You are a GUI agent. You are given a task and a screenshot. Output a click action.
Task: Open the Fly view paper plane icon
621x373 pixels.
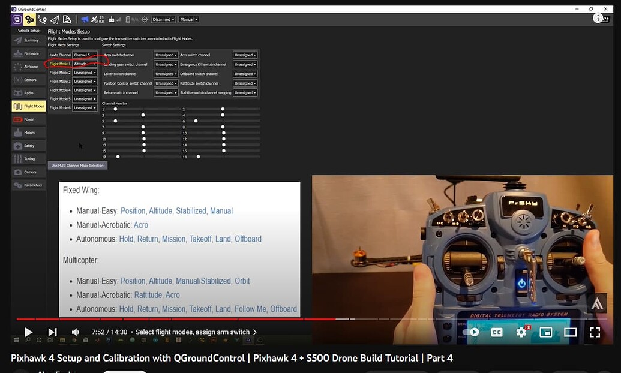[x=55, y=20]
